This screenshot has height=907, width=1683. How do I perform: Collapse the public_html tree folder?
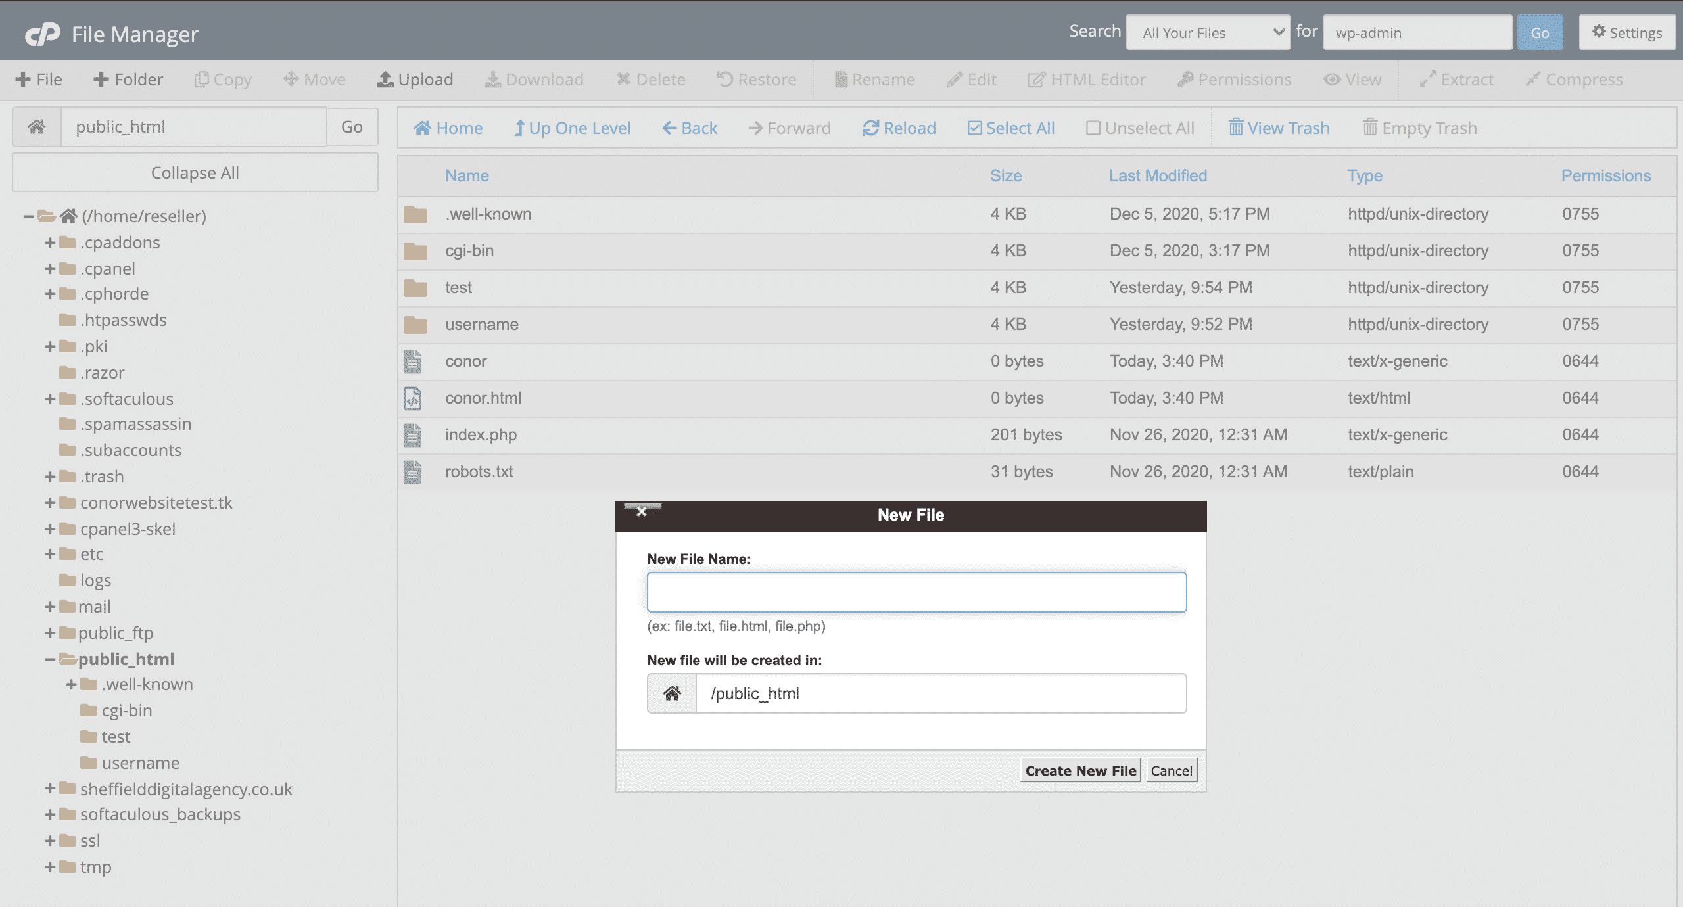pos(50,659)
